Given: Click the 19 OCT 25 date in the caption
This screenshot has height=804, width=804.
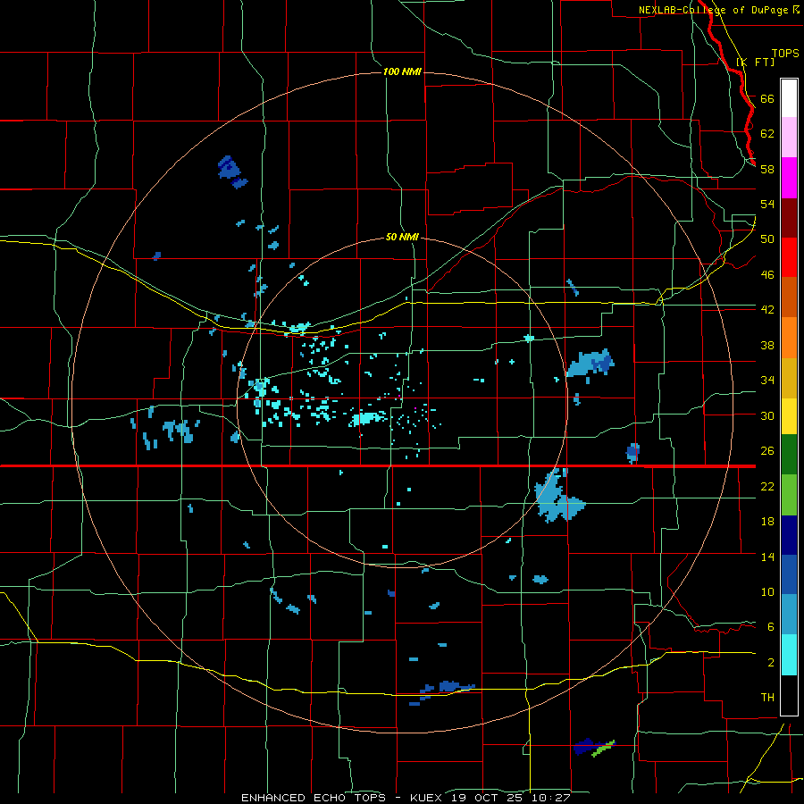Looking at the screenshot, I should [x=489, y=798].
